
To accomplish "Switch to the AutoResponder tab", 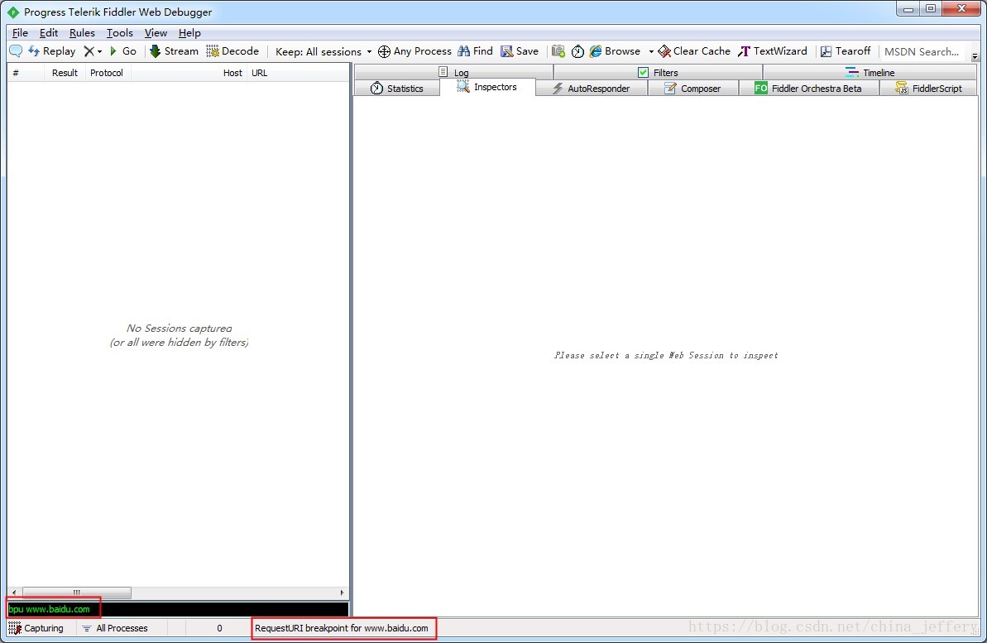I will [592, 89].
